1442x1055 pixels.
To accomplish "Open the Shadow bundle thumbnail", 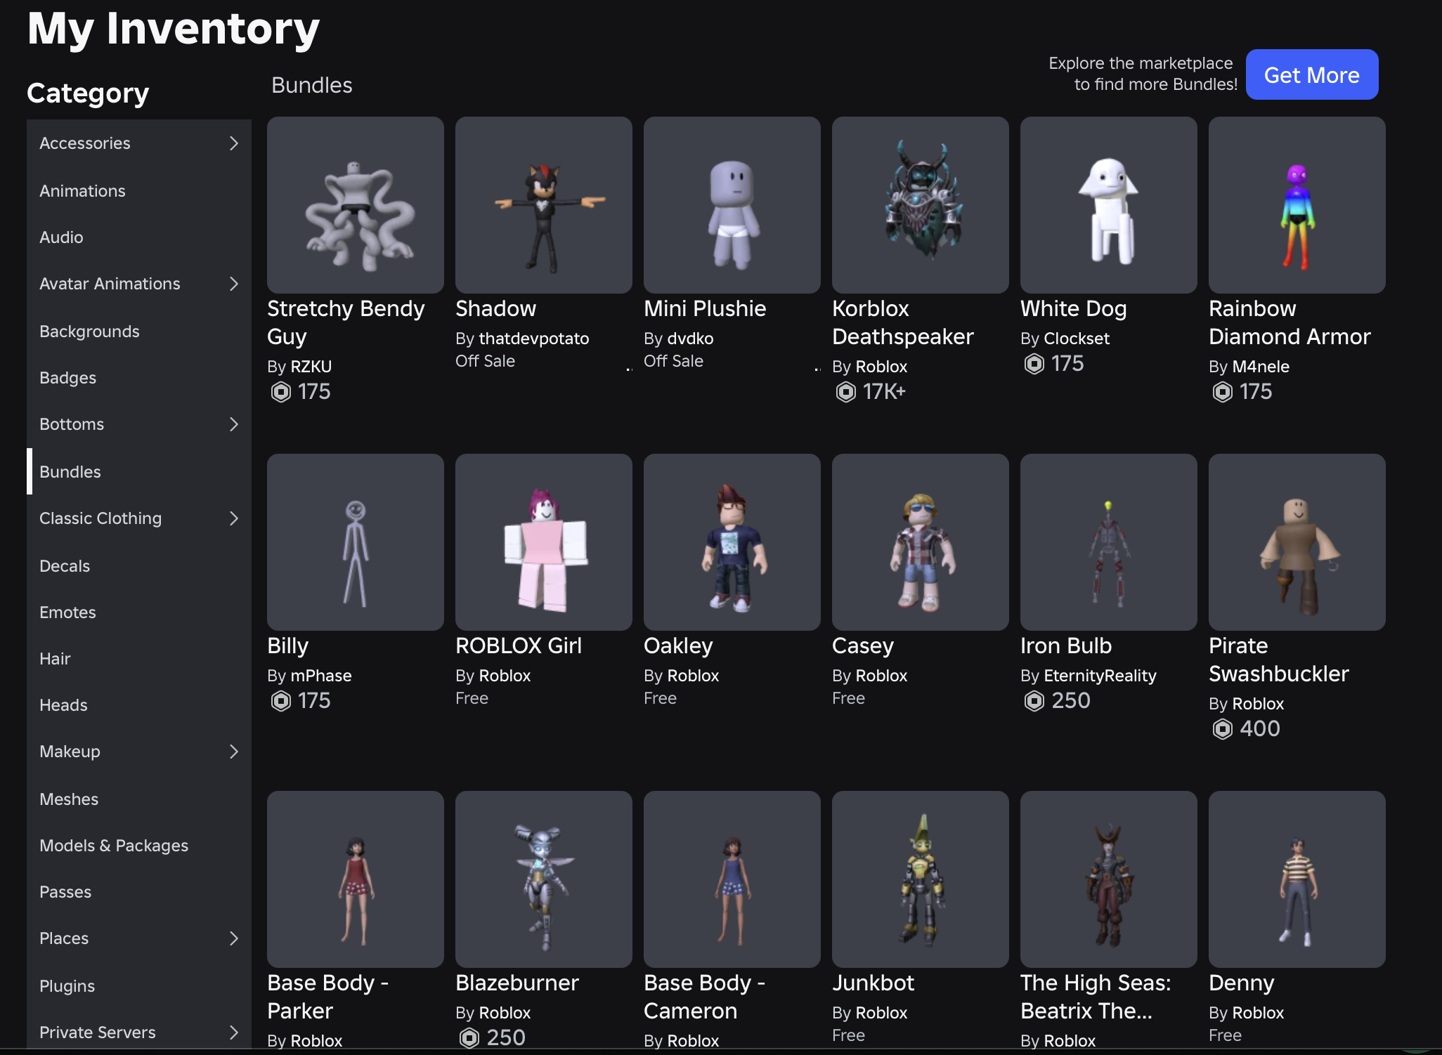I will coord(544,205).
